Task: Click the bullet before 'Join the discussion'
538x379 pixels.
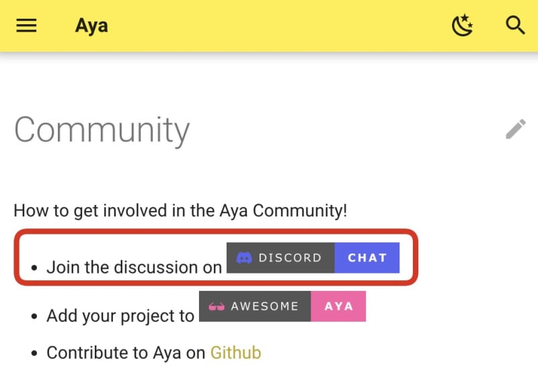Action: (34, 267)
